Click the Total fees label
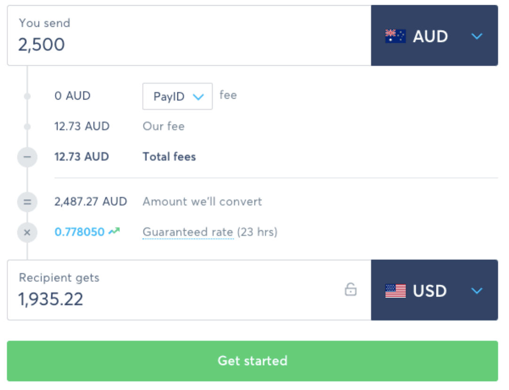This screenshot has height=390, width=509. coord(169,157)
